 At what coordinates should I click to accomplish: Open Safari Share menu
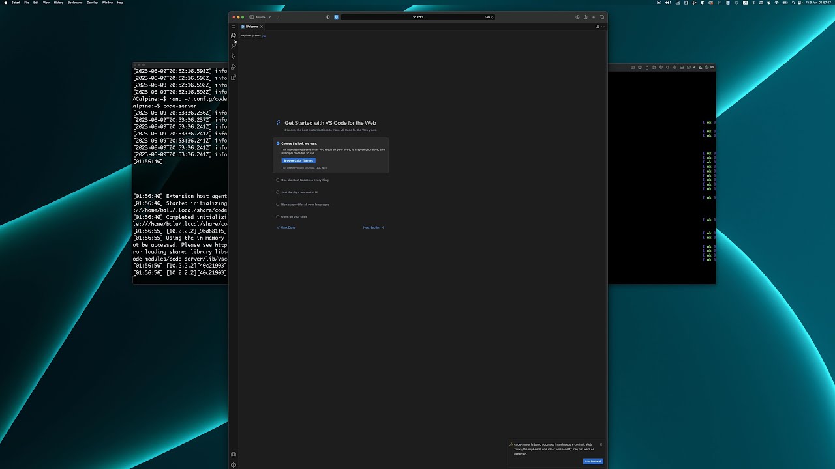[585, 17]
